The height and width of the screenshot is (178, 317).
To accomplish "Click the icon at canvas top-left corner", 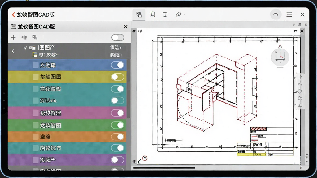I will [x=140, y=31].
